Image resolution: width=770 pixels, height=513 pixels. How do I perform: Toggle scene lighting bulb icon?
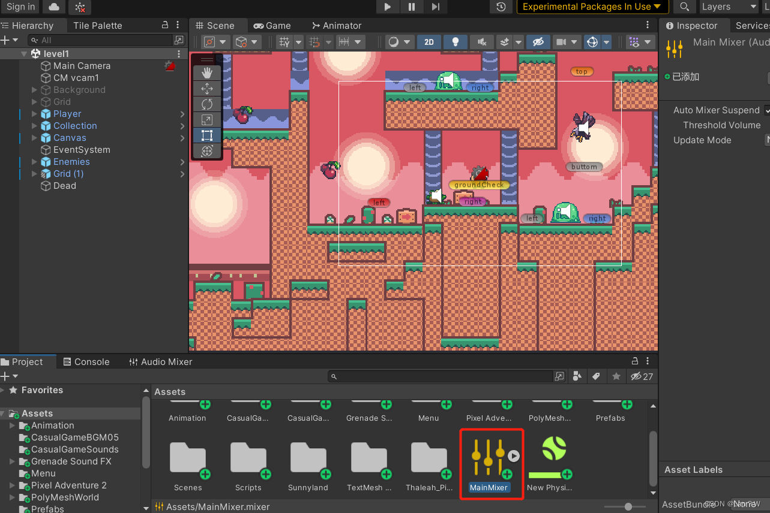[456, 42]
